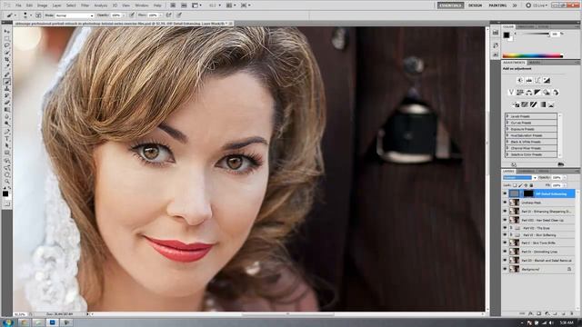Add an Invert adjustment layer

pos(516,105)
